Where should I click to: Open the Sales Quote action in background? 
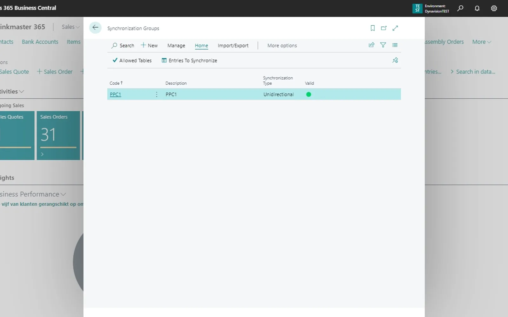click(14, 72)
